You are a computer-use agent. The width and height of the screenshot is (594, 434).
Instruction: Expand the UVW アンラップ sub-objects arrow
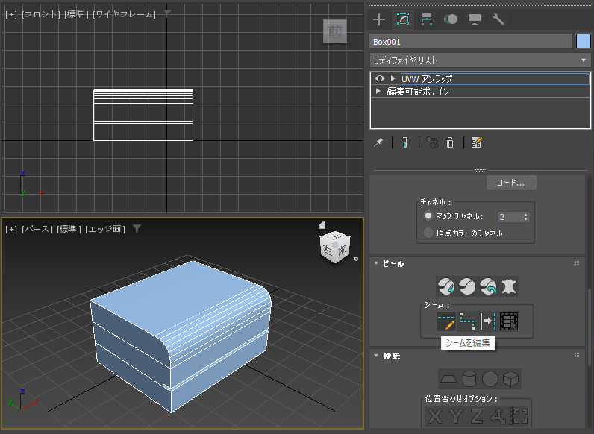[x=393, y=78]
